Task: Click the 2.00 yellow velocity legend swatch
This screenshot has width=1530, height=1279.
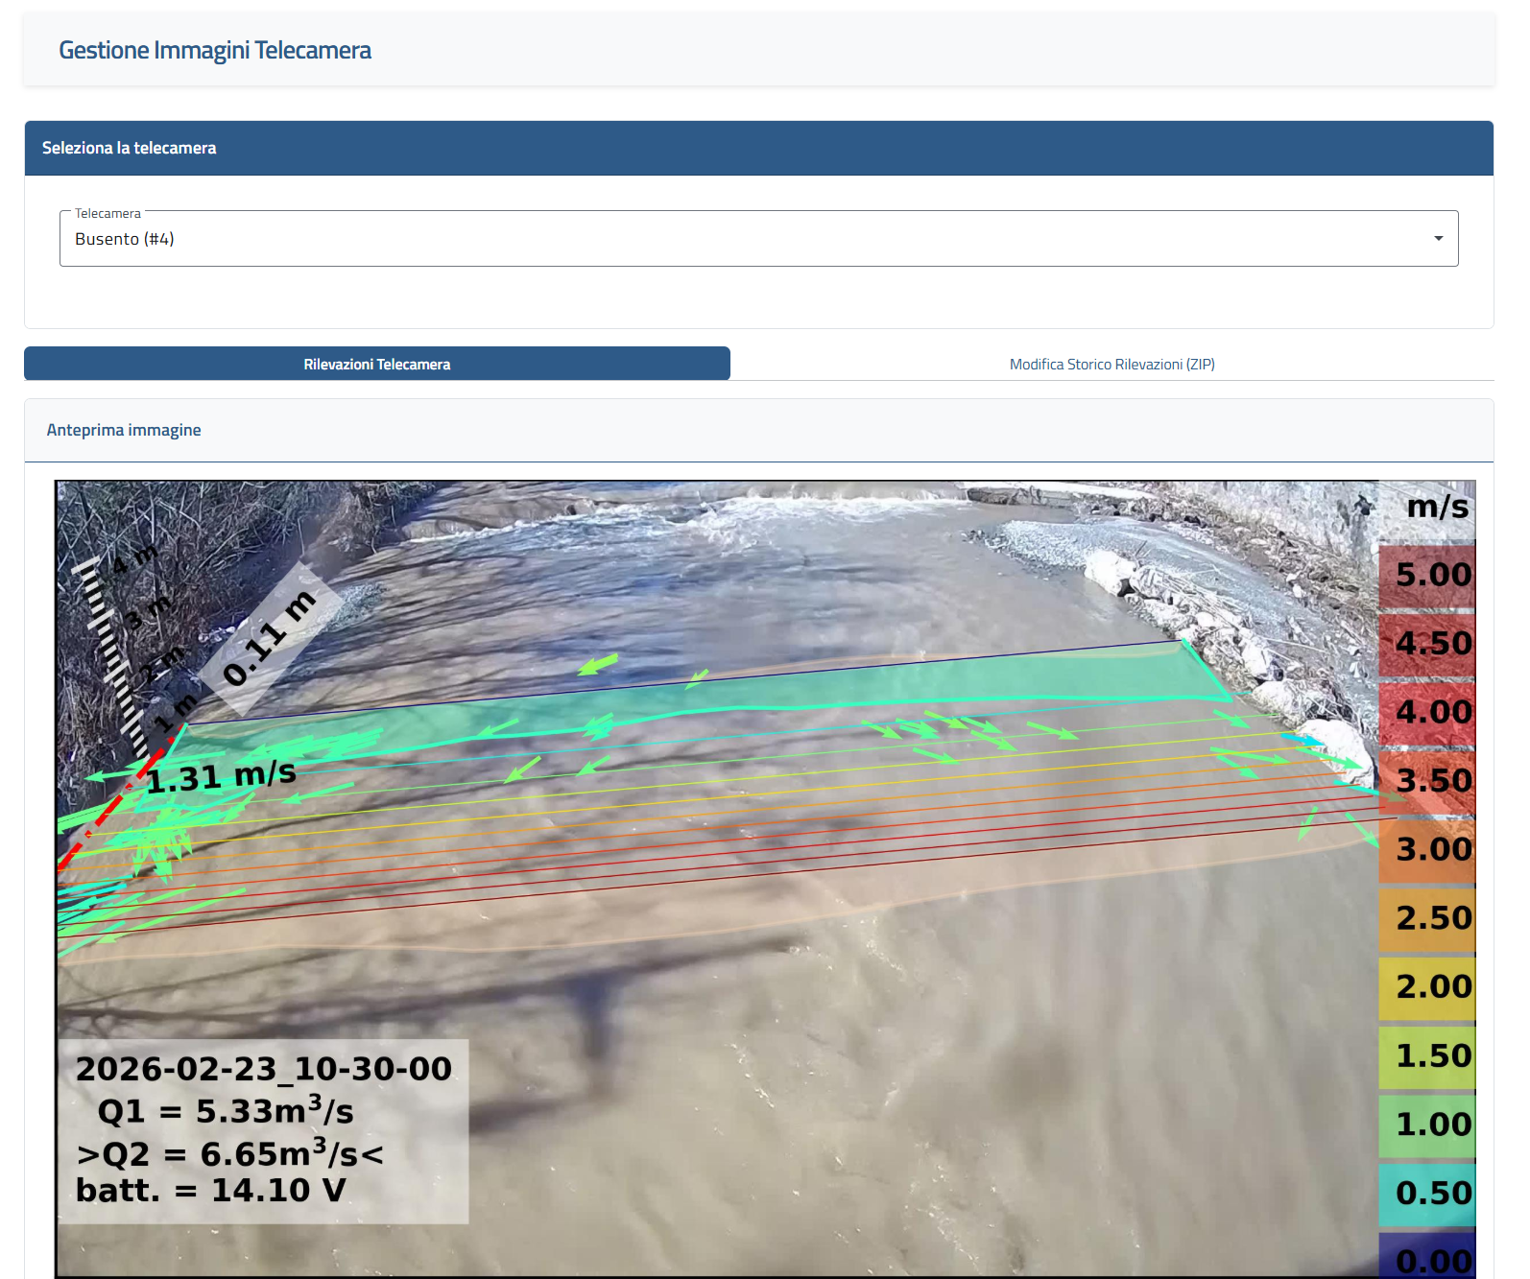Action: (1427, 986)
